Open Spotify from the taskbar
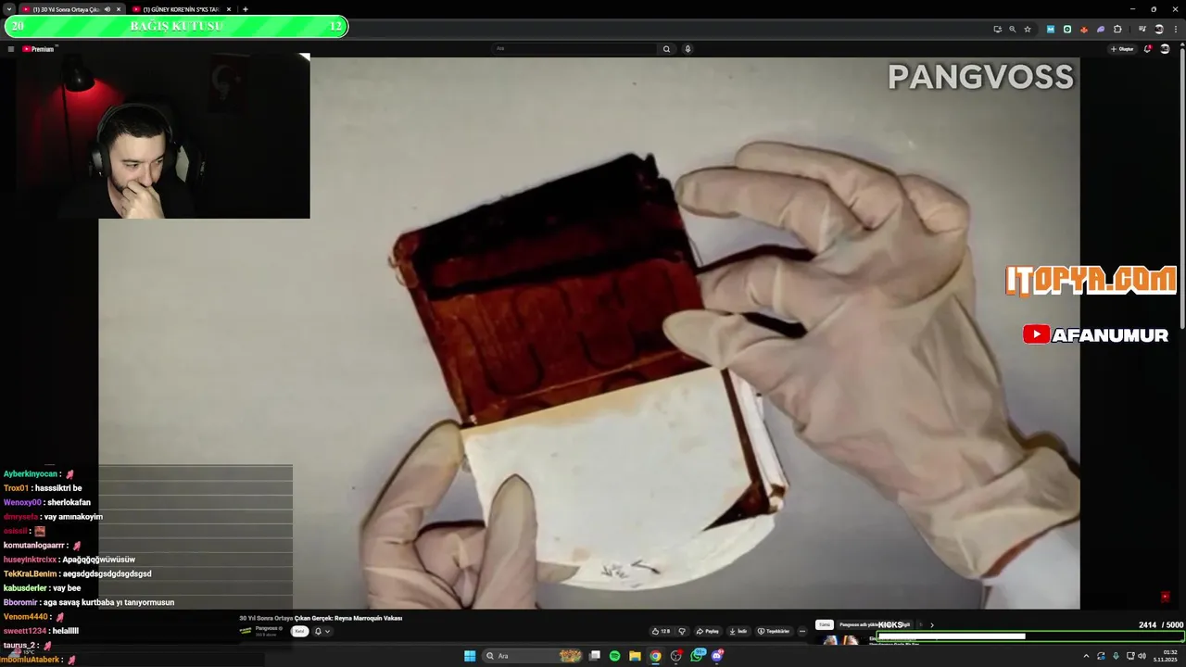This screenshot has height=667, width=1186. [614, 656]
